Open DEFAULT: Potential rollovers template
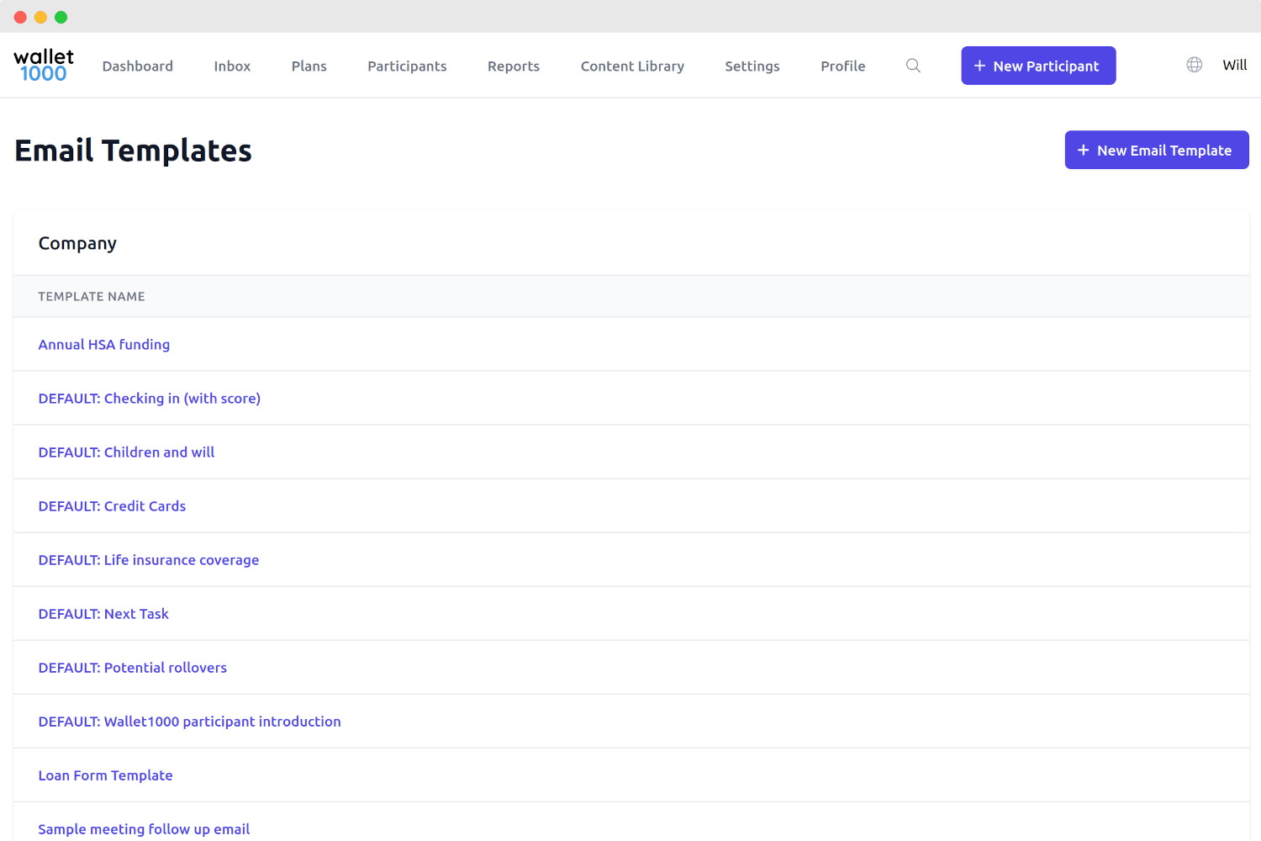1261x841 pixels. point(133,667)
